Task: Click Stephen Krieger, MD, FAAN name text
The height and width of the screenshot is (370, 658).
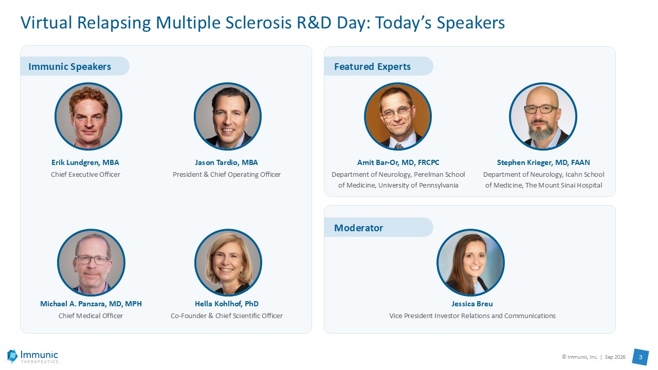Action: (x=543, y=162)
